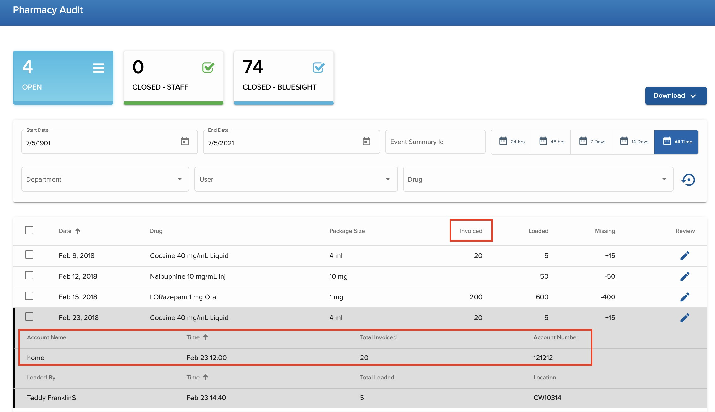The height and width of the screenshot is (412, 715).
Task: Open the Start Date calendar picker
Action: (x=185, y=141)
